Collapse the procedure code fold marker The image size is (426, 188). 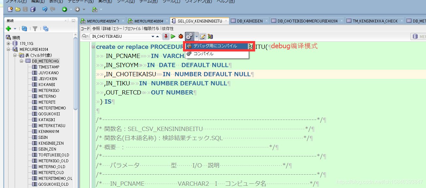point(93,47)
